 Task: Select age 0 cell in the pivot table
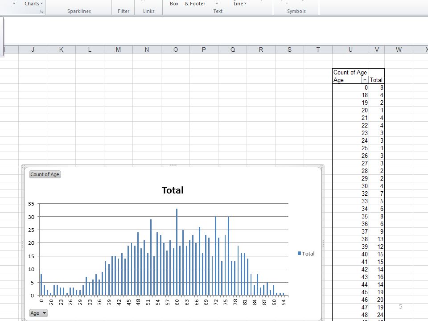click(x=350, y=88)
